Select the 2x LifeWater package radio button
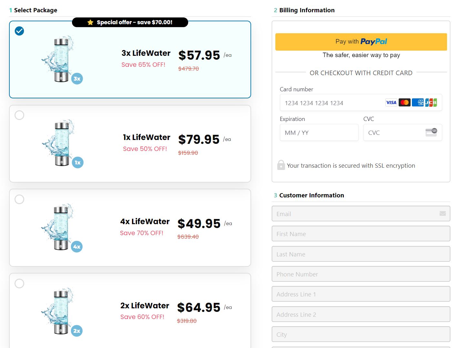The image size is (459, 348). tap(19, 283)
